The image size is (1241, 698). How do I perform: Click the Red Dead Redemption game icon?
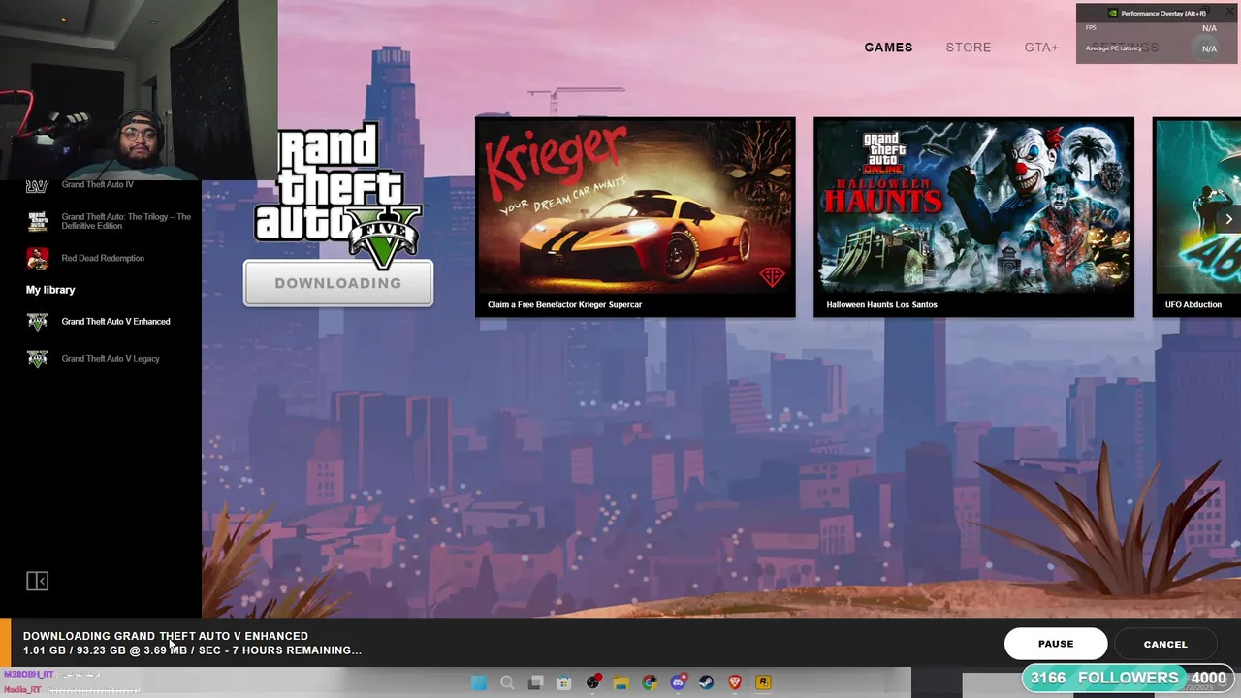tap(37, 259)
